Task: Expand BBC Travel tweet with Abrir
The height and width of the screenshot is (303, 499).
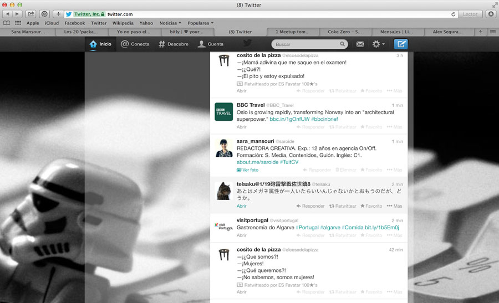Action: pyautogui.click(x=242, y=127)
